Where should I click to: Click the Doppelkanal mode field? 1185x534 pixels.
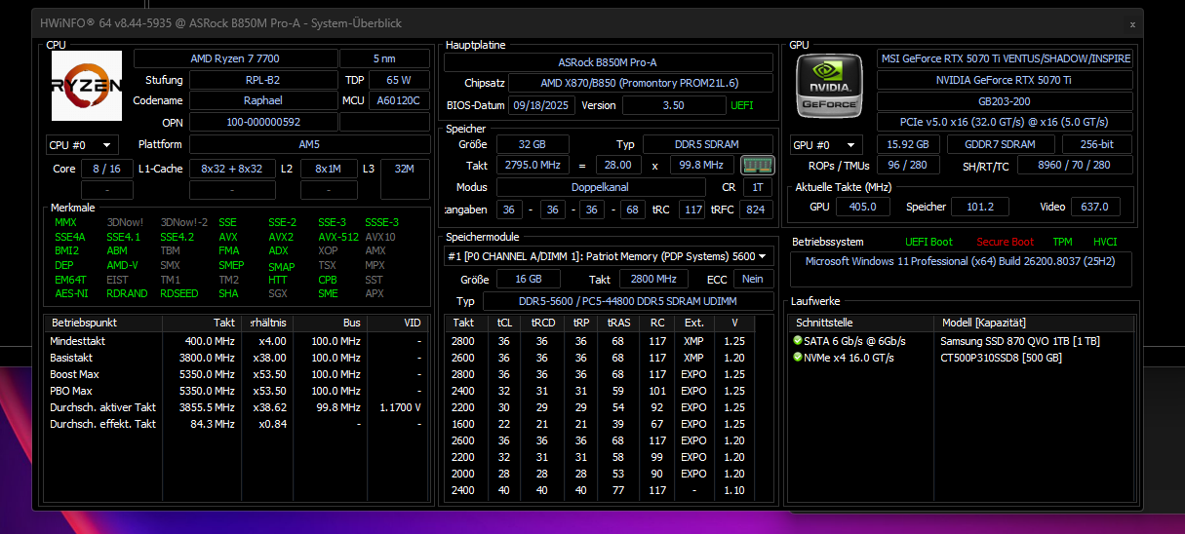601,187
